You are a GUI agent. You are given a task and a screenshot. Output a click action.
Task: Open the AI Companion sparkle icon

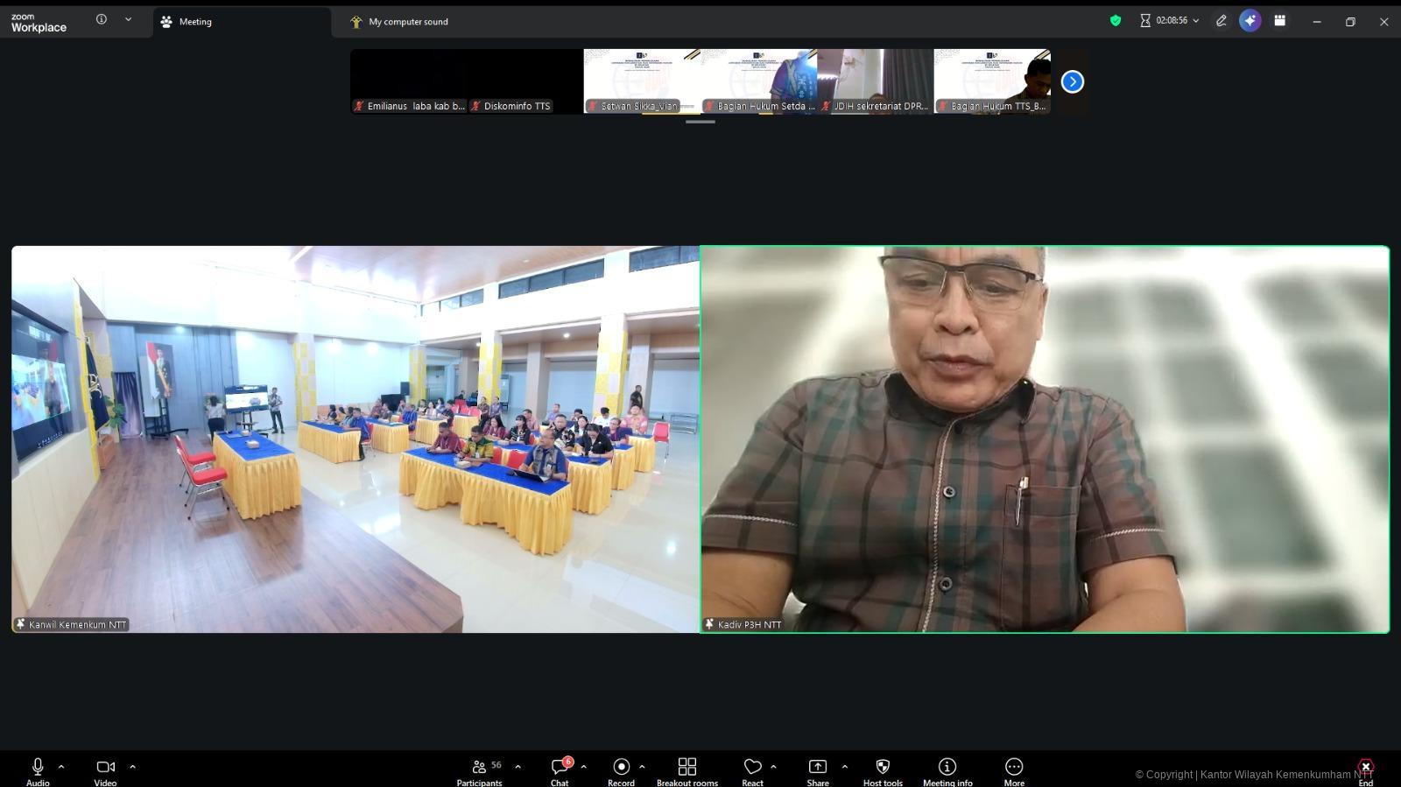coord(1250,21)
